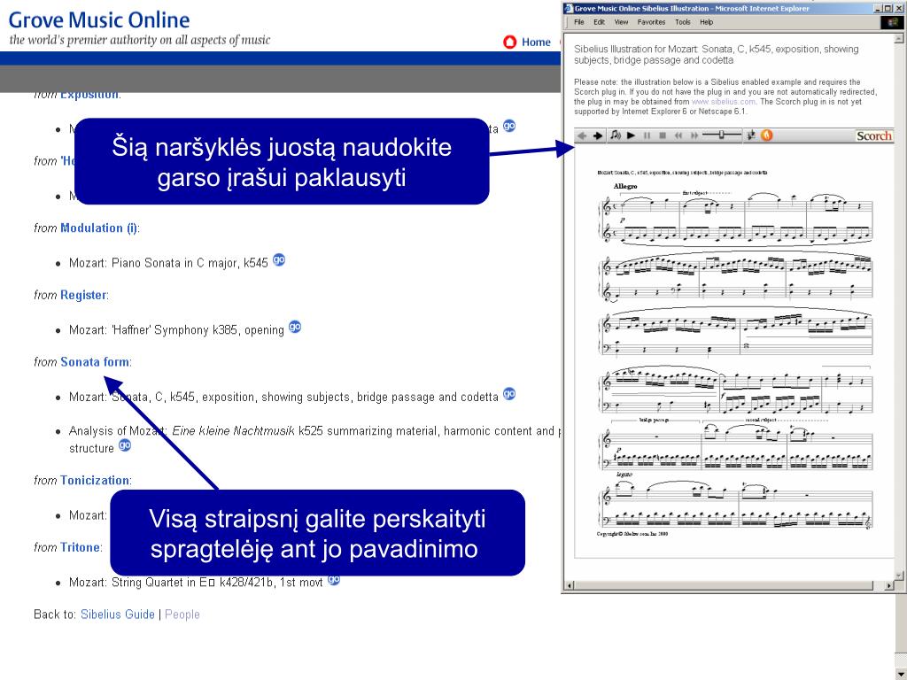Click the music notes sound icon in Scorch toolbar

[616, 135]
